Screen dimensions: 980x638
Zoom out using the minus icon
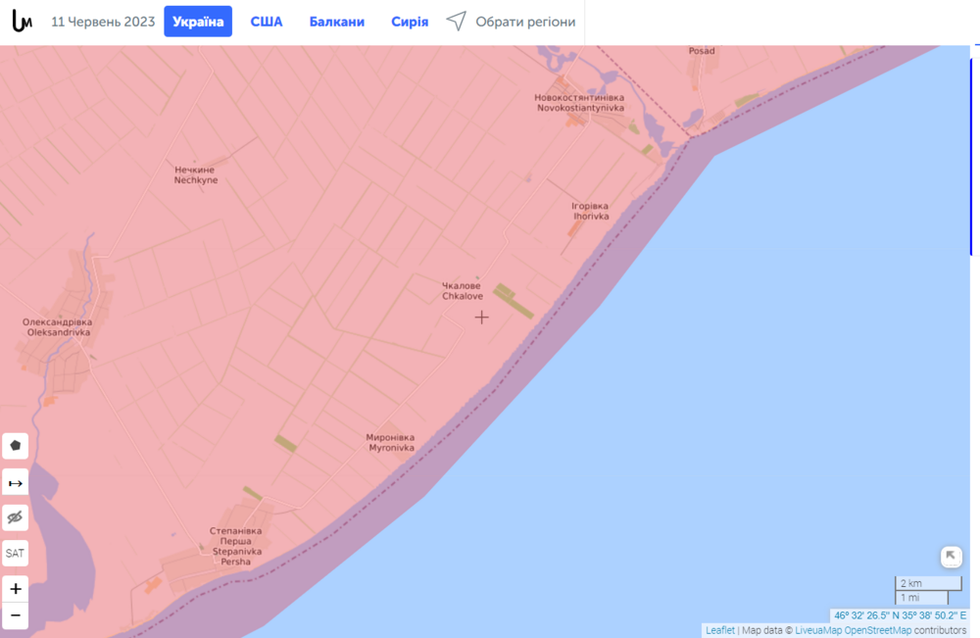click(x=15, y=615)
